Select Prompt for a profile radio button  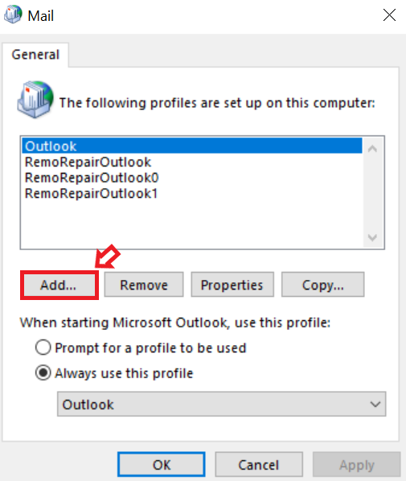pos(43,347)
